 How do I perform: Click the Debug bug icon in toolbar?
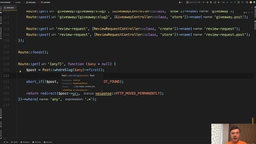(207, 2)
